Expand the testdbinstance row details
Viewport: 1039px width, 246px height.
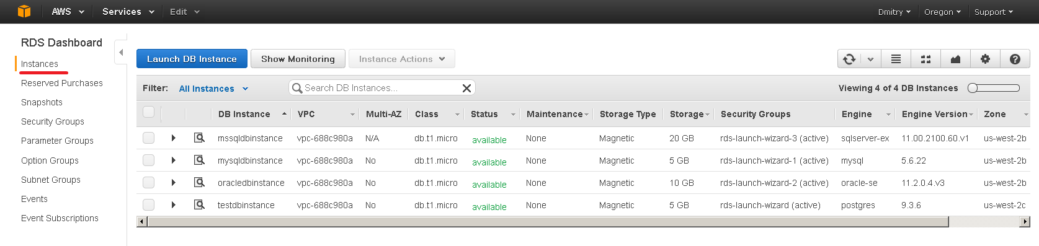click(174, 204)
